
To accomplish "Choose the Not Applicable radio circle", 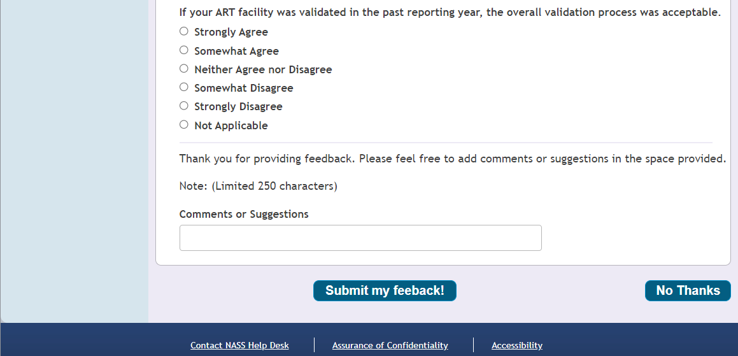I will (x=184, y=125).
